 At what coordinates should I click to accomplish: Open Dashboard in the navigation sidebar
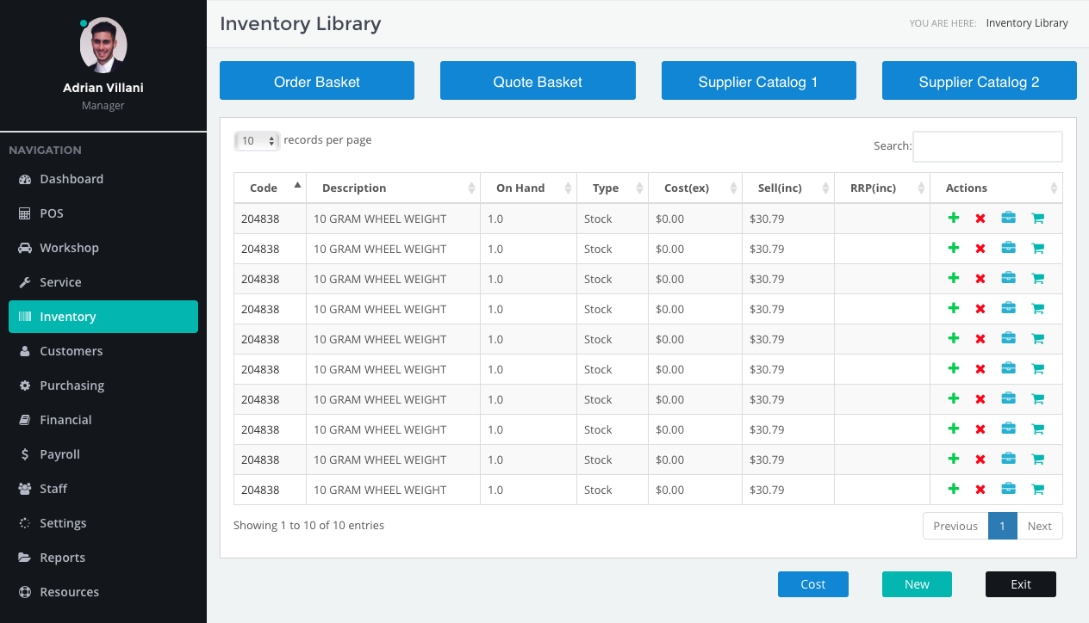[72, 179]
